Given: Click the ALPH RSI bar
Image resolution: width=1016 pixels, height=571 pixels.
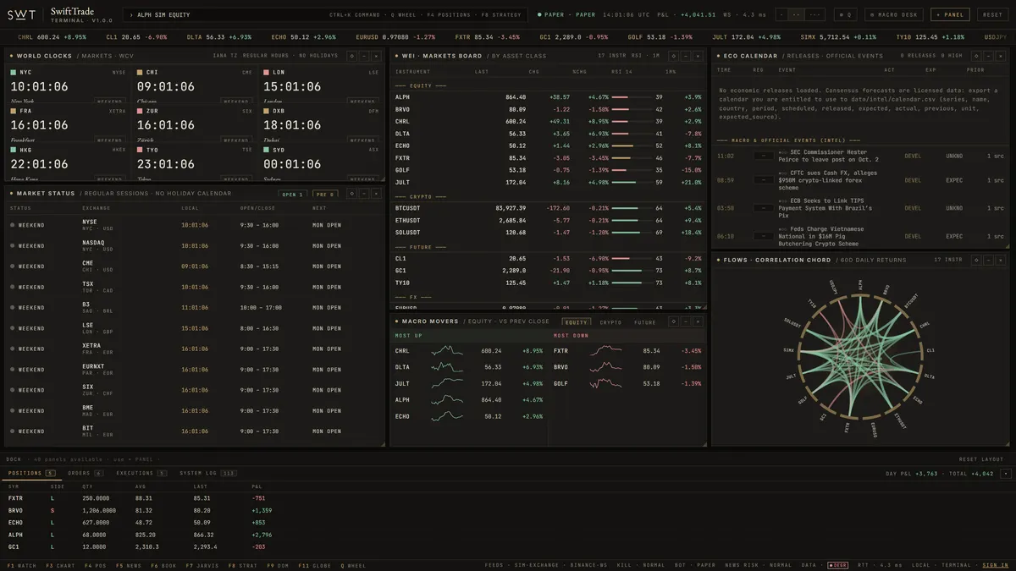Looking at the screenshot, I should click(x=631, y=97).
